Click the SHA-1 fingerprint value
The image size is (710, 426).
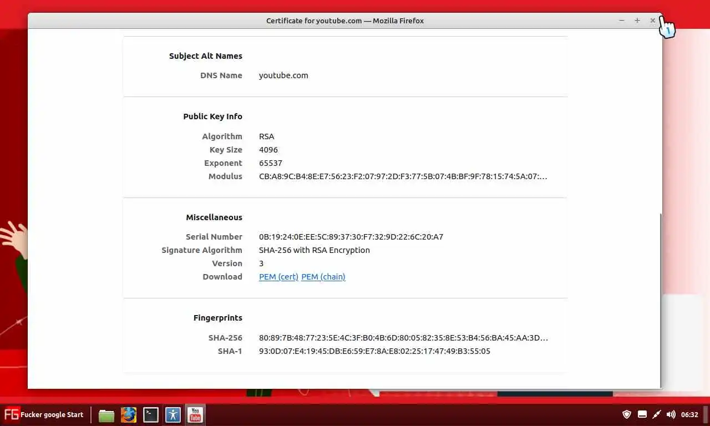tap(374, 351)
